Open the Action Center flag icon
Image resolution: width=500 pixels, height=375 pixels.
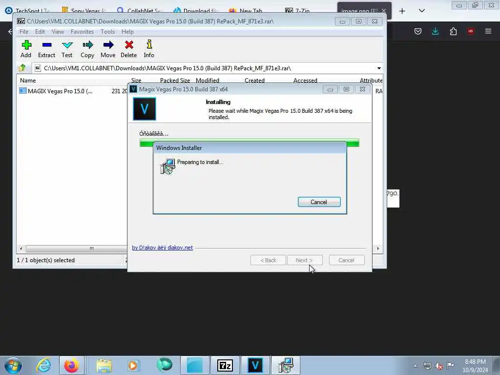click(450, 366)
